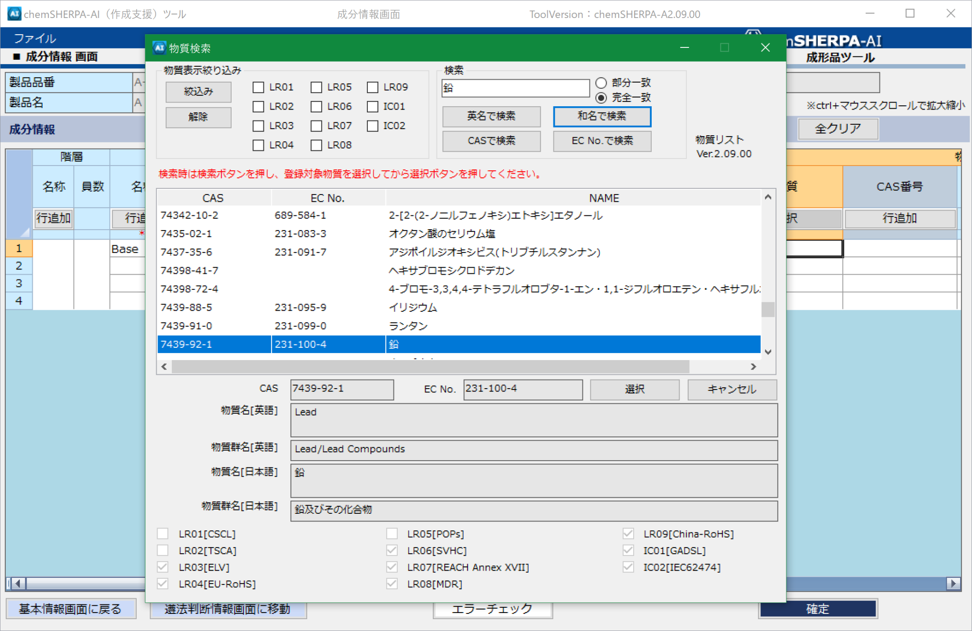Click the NAME column header
The height and width of the screenshot is (631, 972).
[604, 198]
